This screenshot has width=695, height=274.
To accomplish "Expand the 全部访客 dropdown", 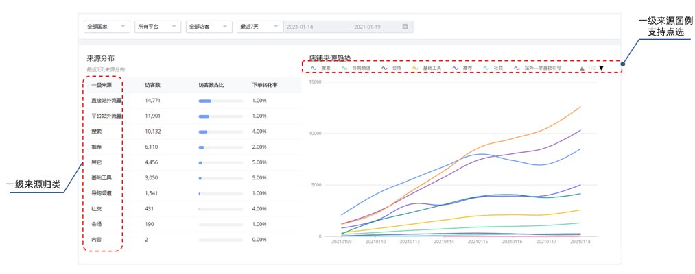I will coord(209,27).
